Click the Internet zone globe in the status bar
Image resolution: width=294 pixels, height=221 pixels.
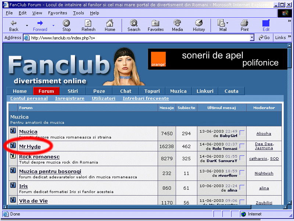243,214
